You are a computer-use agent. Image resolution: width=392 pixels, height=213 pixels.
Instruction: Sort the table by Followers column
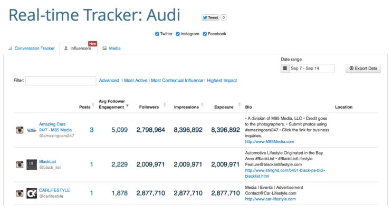tap(151, 107)
